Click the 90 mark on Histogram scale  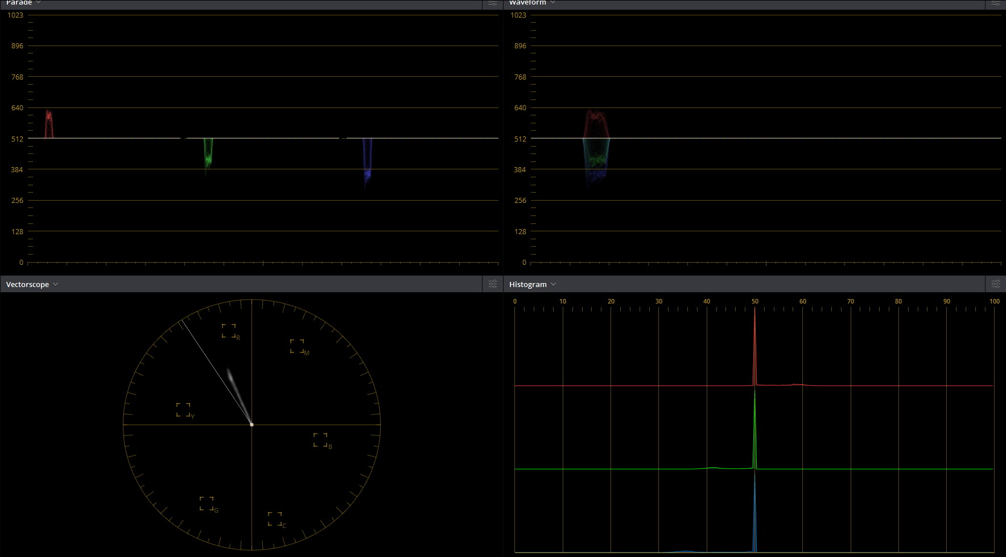pyautogui.click(x=947, y=301)
